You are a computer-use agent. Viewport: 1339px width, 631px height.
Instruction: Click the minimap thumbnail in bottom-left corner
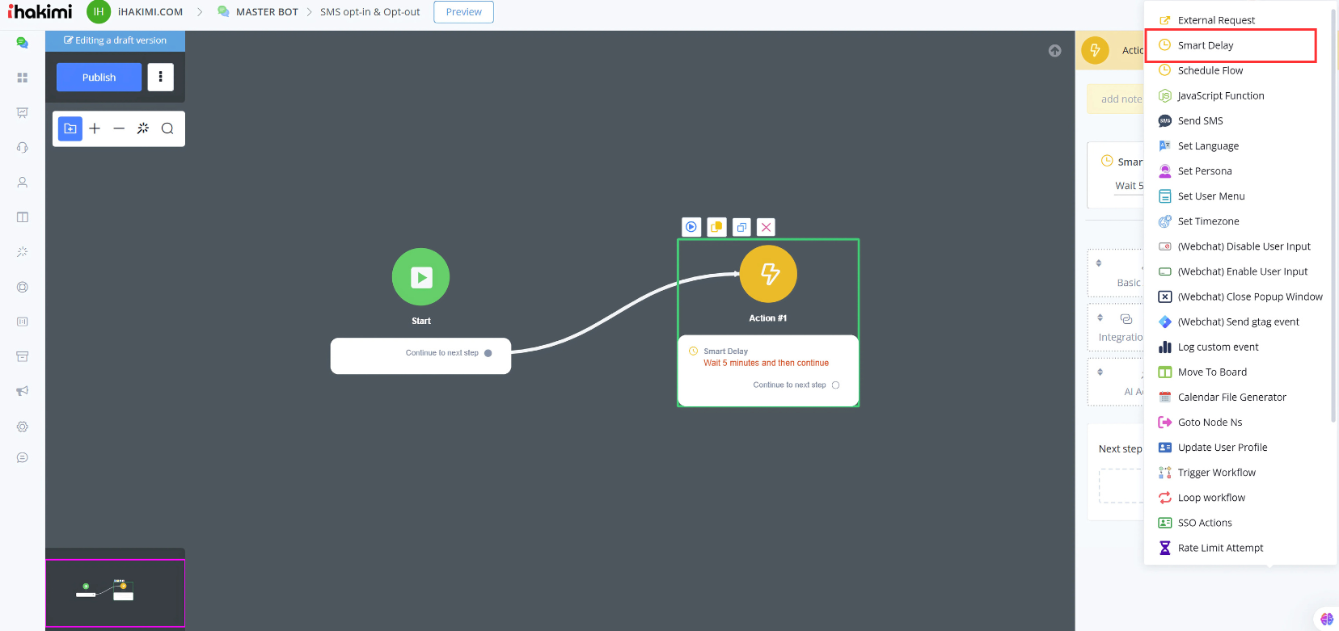click(115, 592)
